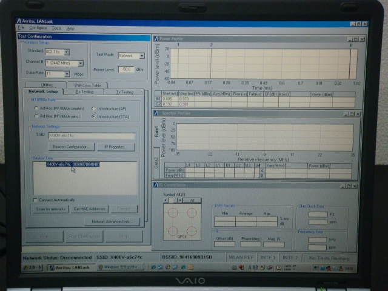Open the Windows Start button
This screenshot has height=291, width=388.
pos(33,267)
